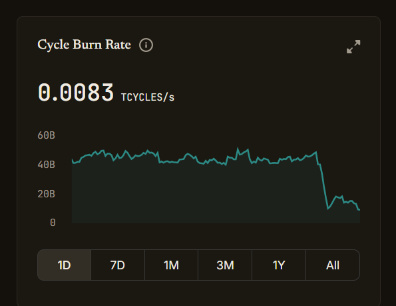The image size is (396, 306).
Task: Click the 20B axis label
Action: (x=46, y=194)
